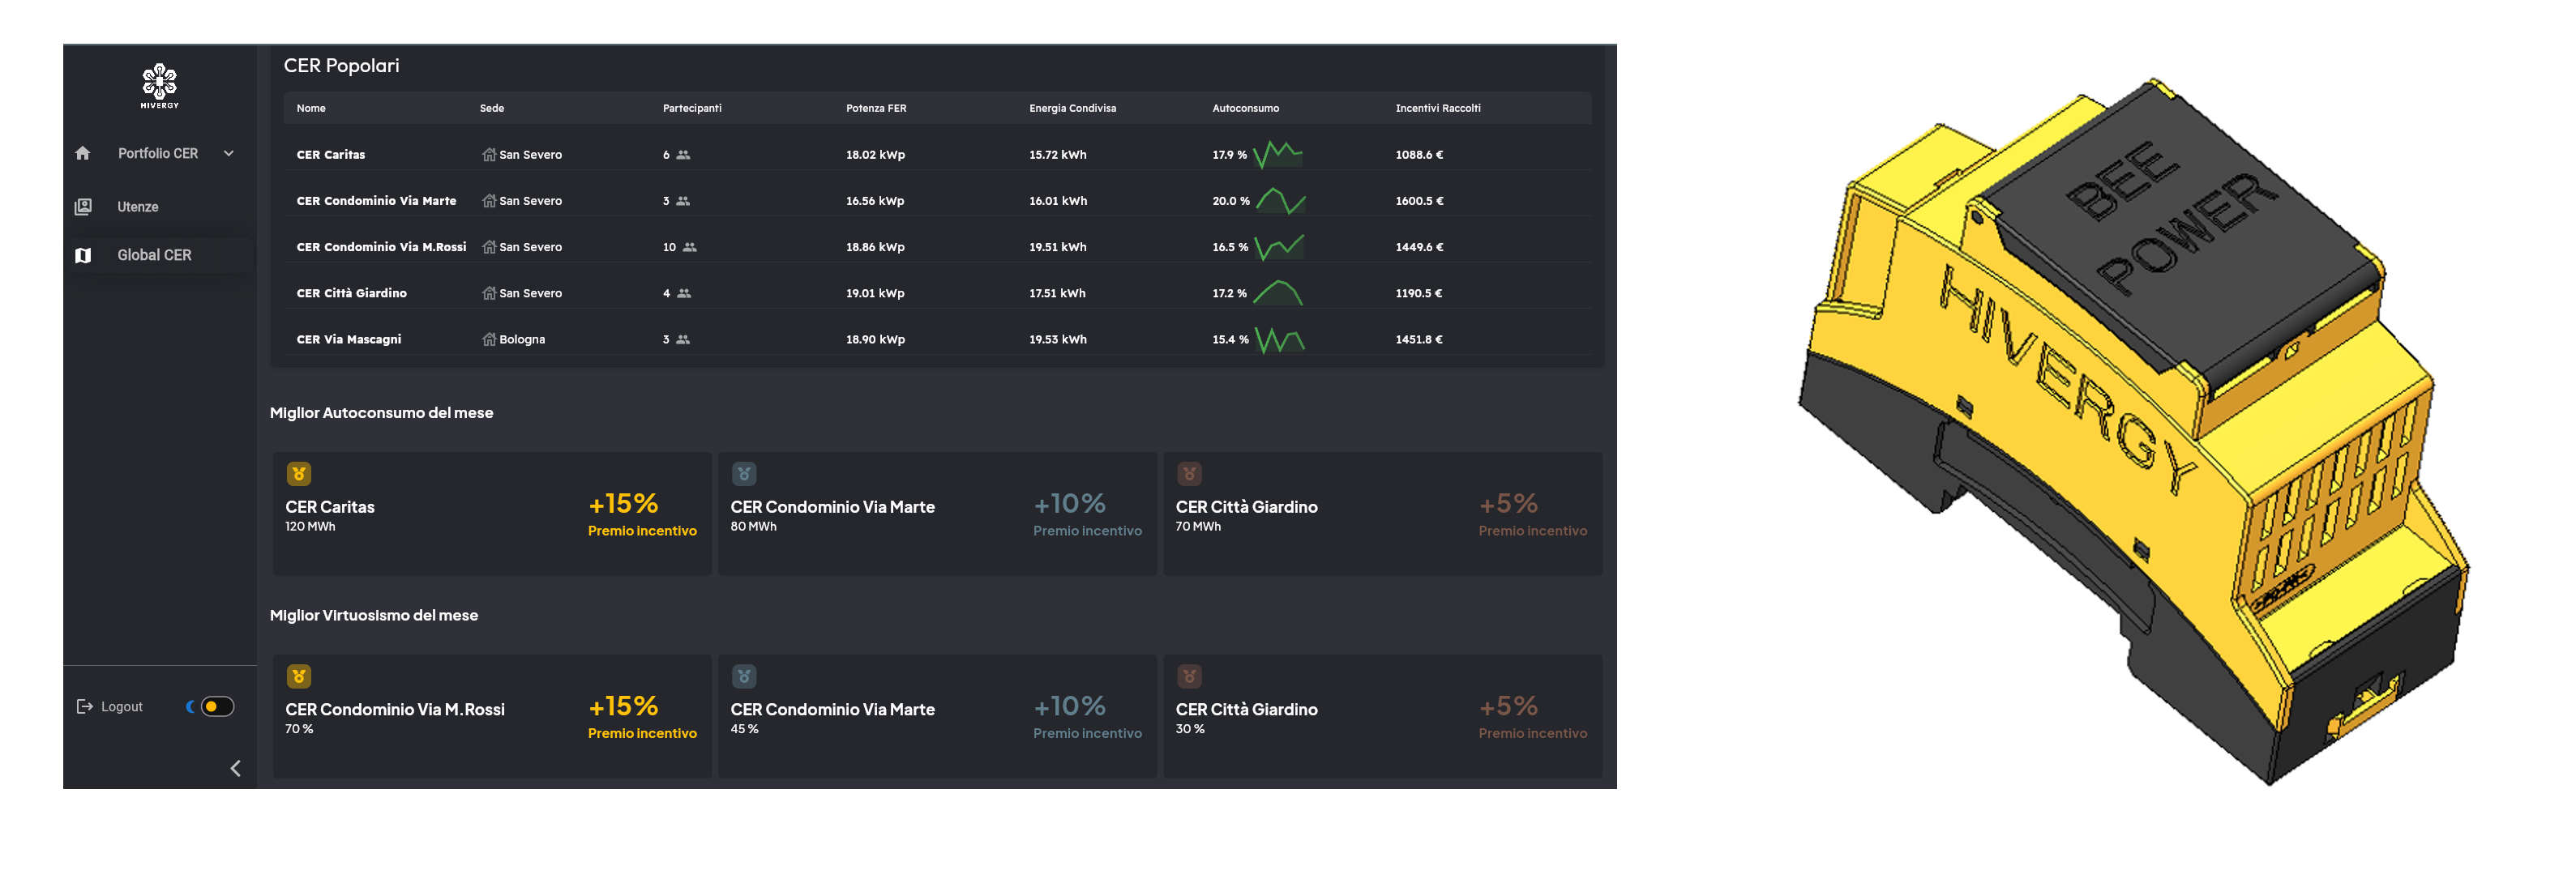Viewport: 2576px width, 883px height.
Task: Expand the Portfolio CER dropdown chevron
Action: (229, 153)
